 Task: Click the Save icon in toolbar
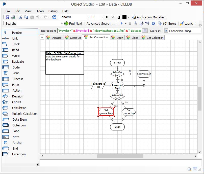8,17
